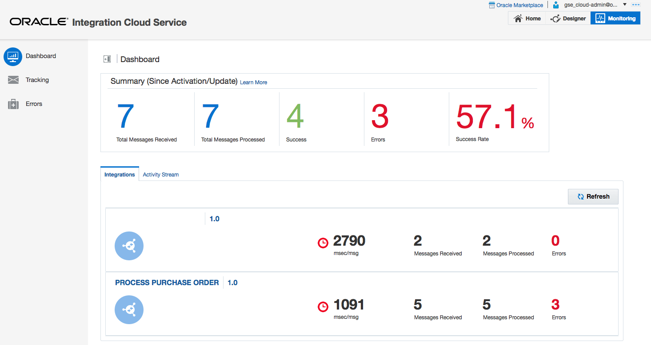Switch to the Integrations tab
Image resolution: width=651 pixels, height=345 pixels.
point(120,174)
